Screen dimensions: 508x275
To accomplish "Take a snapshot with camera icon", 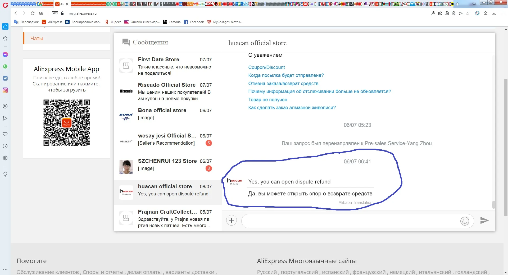I will (x=447, y=13).
